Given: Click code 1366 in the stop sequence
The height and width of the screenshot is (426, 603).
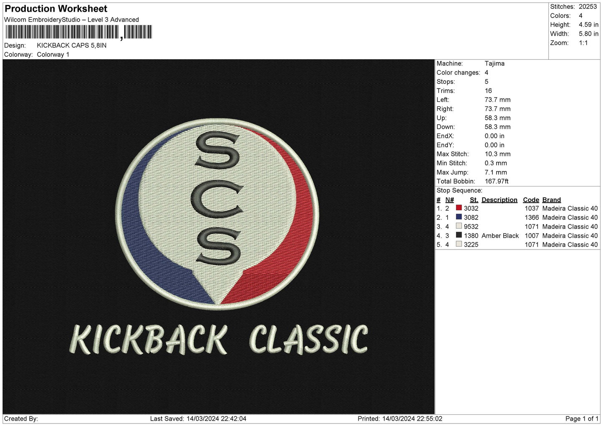Looking at the screenshot, I should (532, 217).
